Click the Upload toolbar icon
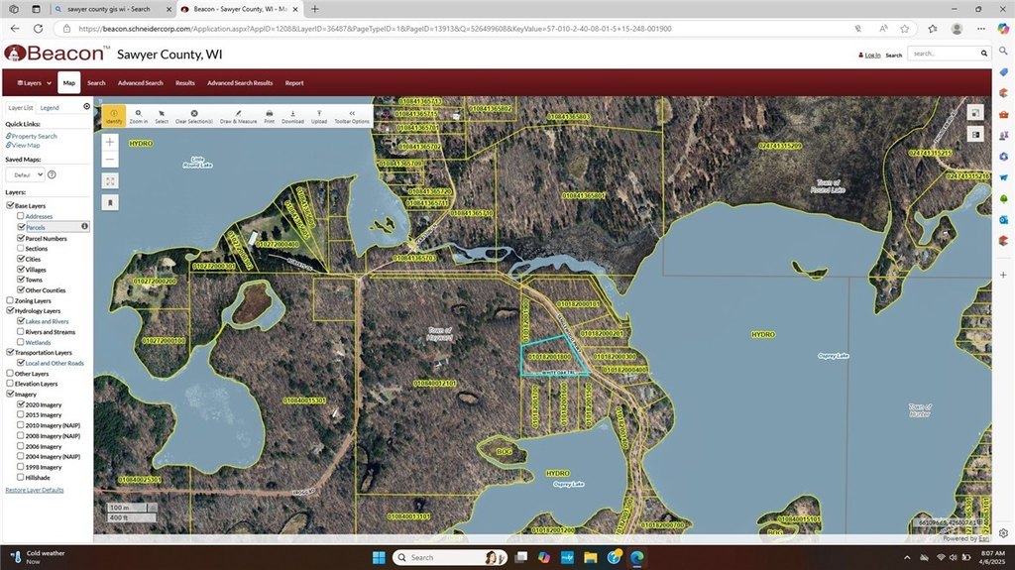This screenshot has height=570, width=1015. point(318,115)
